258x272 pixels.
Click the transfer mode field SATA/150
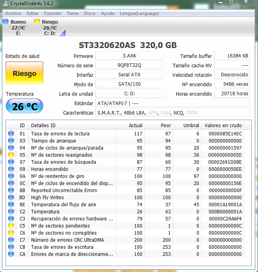(129, 84)
